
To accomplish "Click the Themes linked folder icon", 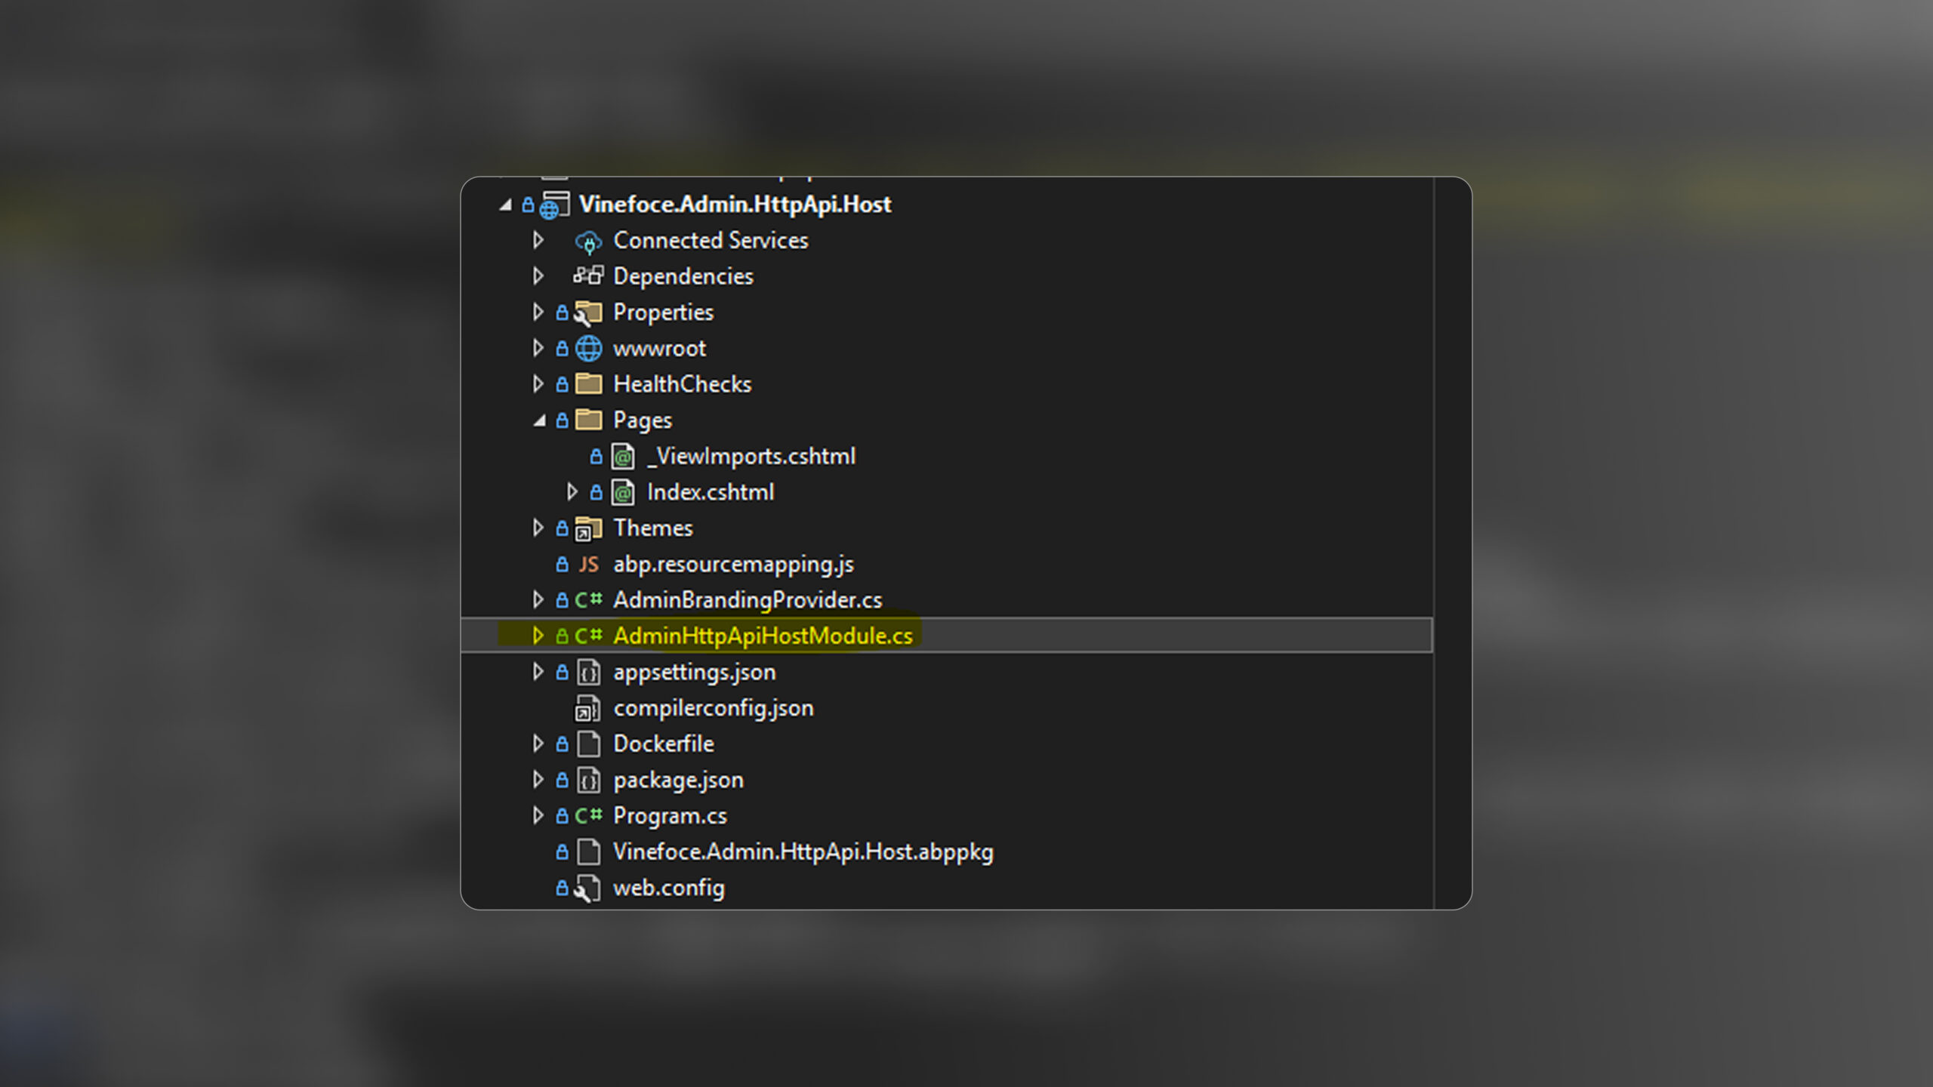I will [588, 529].
